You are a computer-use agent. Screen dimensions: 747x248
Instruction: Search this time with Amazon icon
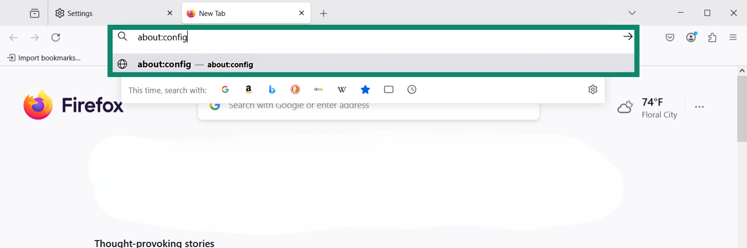click(249, 90)
